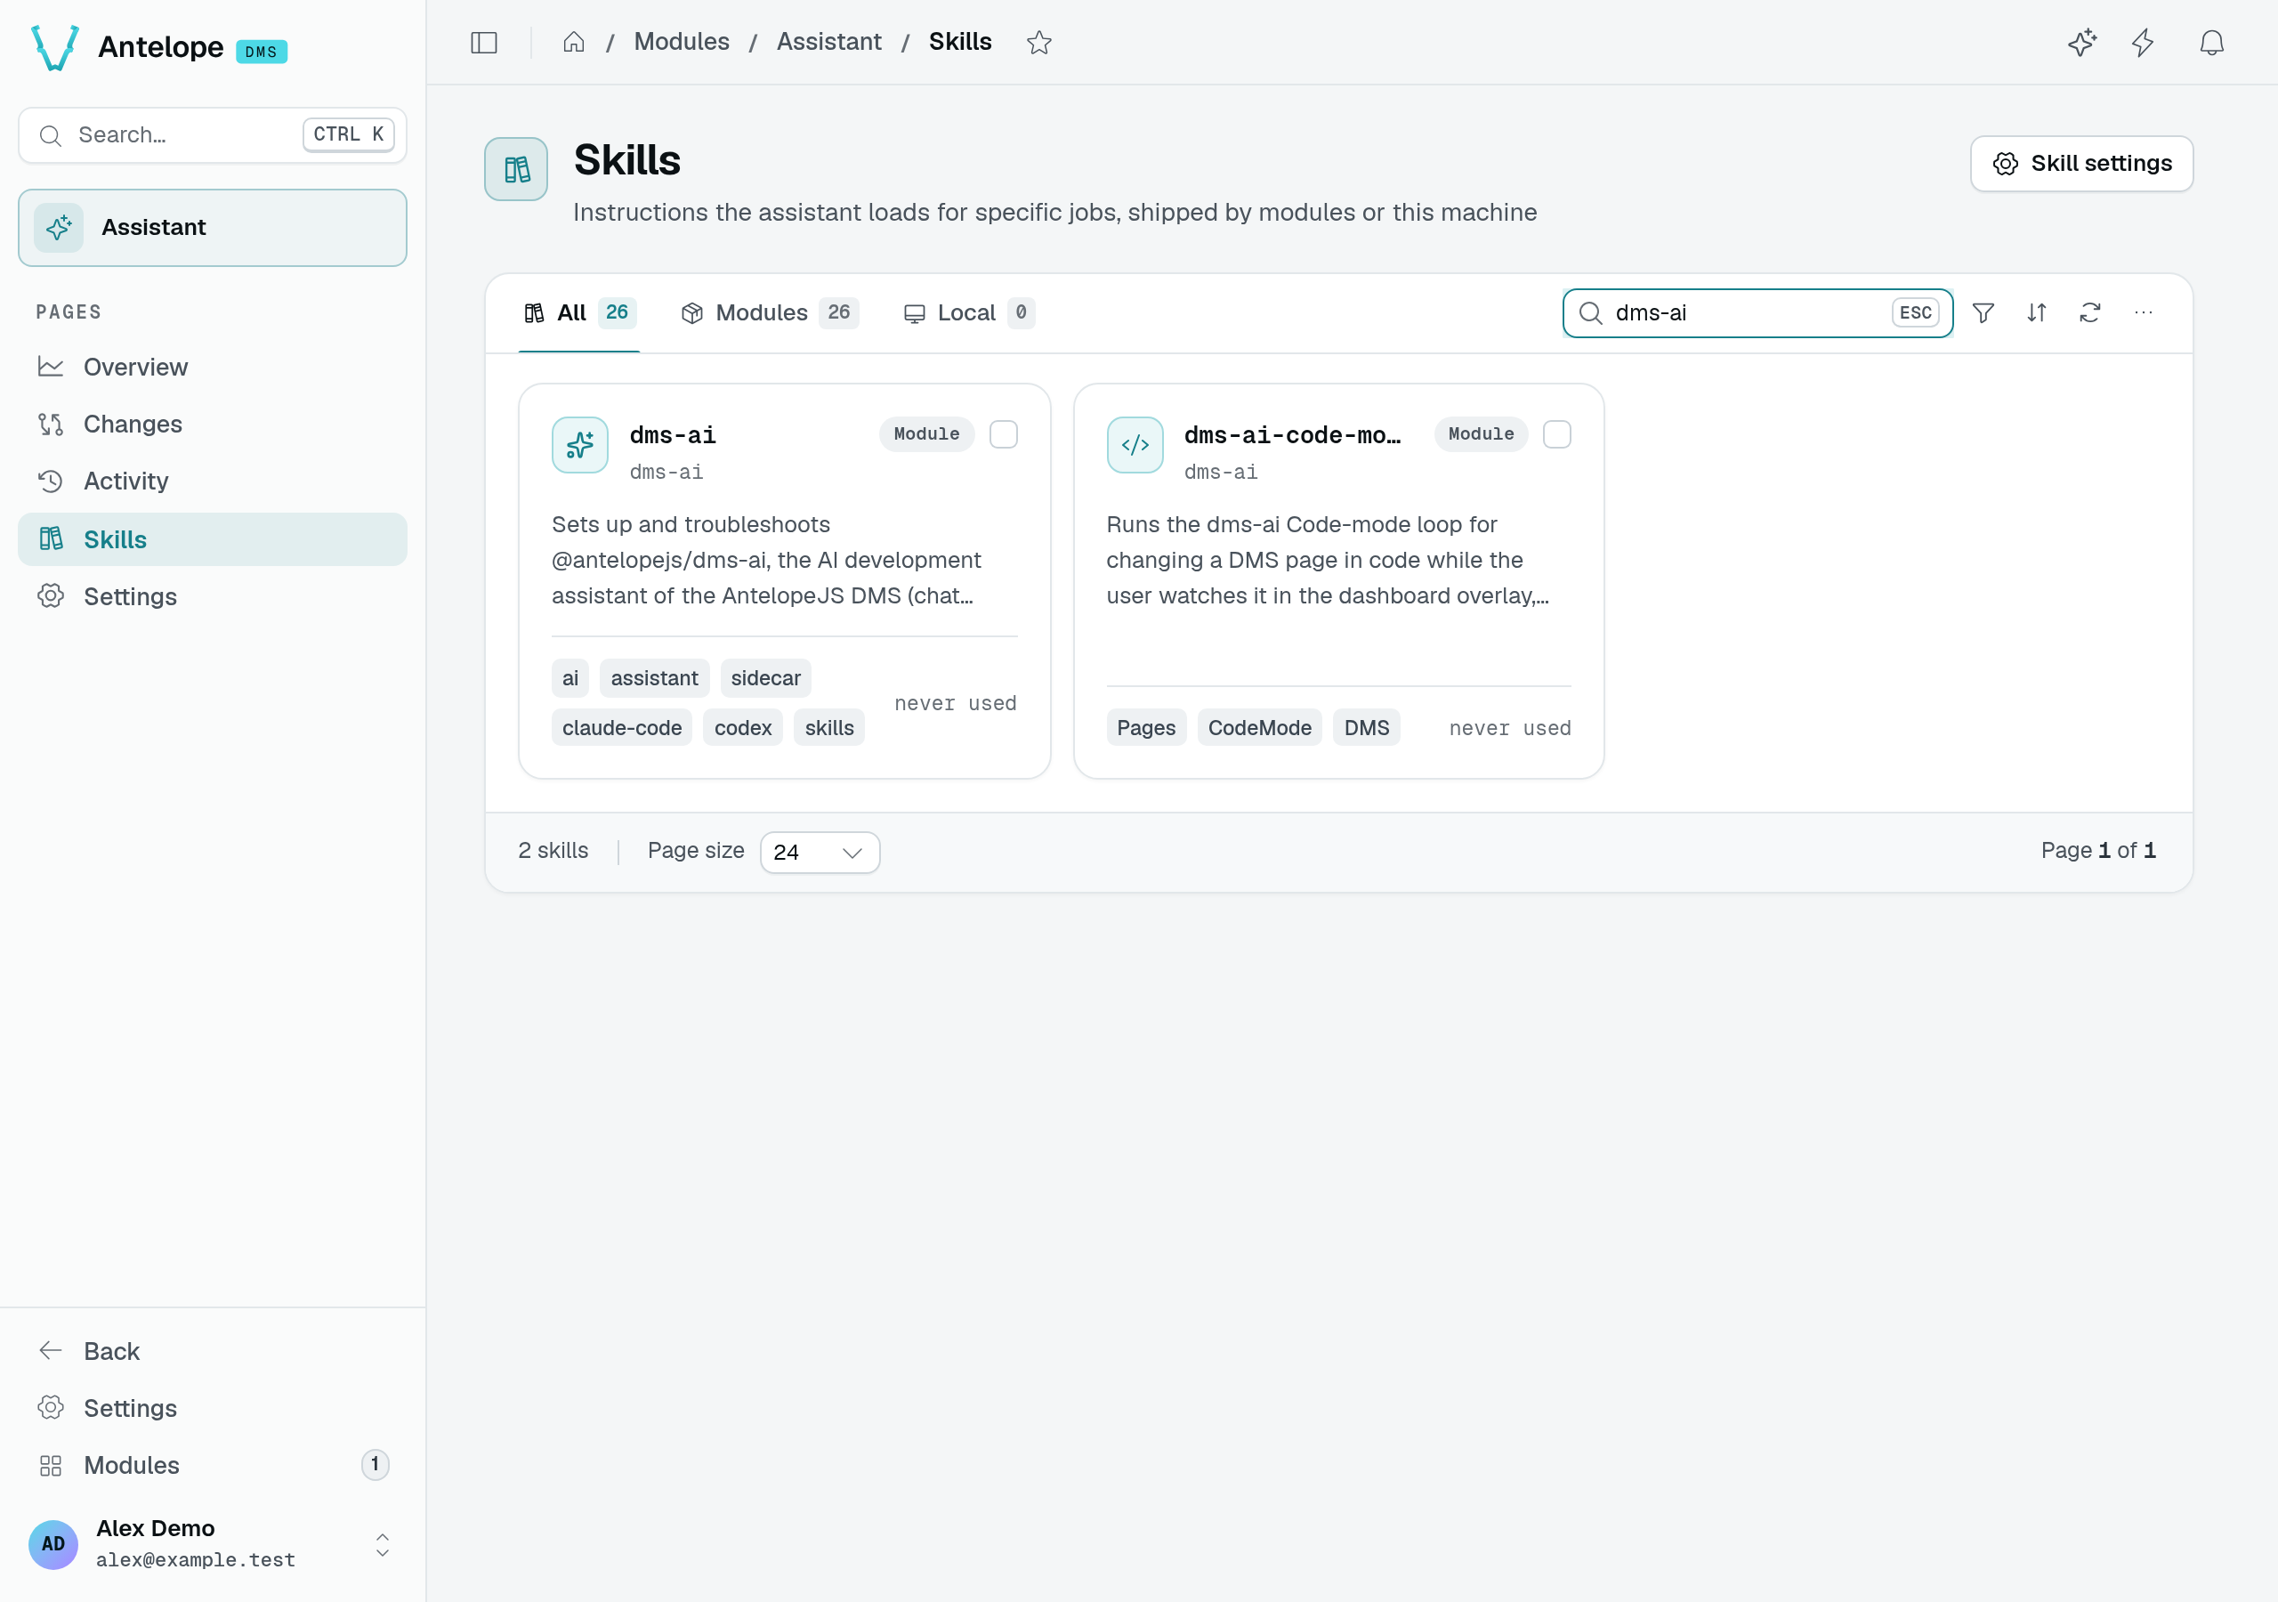The width and height of the screenshot is (2278, 1602).
Task: Click the codex tag
Action: coord(742,727)
